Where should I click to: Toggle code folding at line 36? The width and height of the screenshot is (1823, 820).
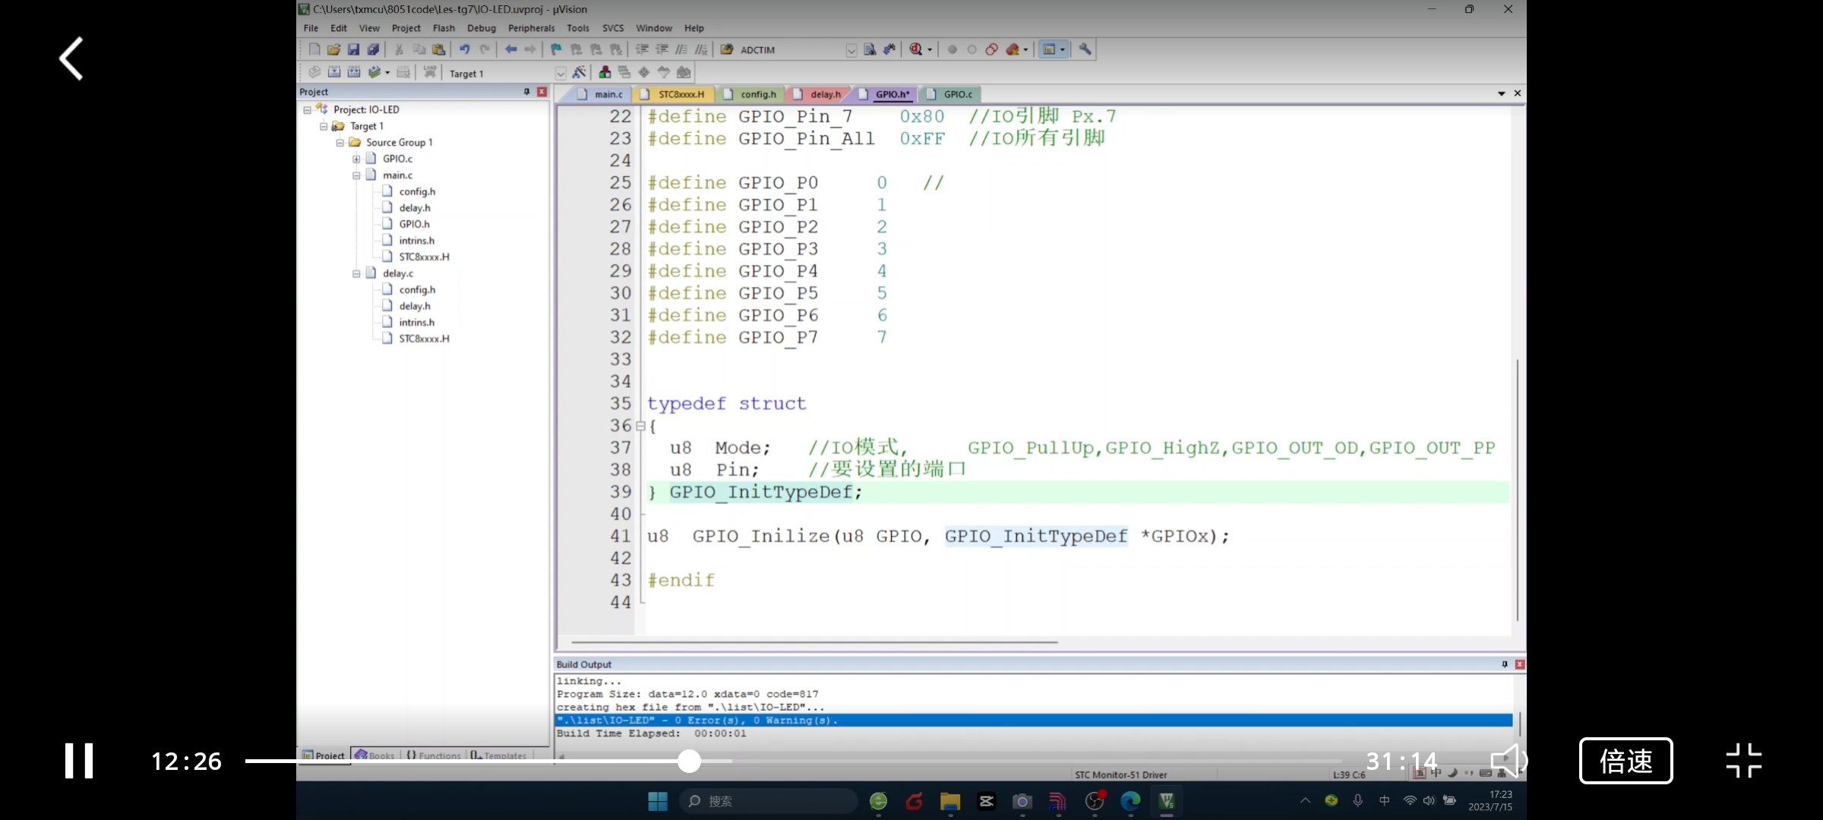pos(640,427)
